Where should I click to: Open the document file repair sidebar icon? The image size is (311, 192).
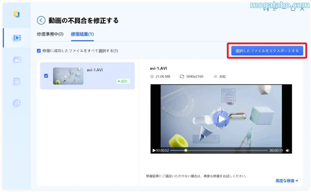point(17,81)
